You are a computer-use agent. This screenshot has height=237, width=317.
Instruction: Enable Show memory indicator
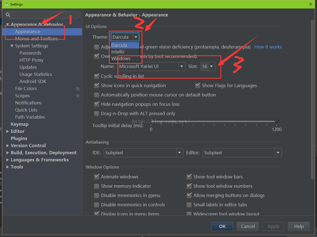[97, 186]
